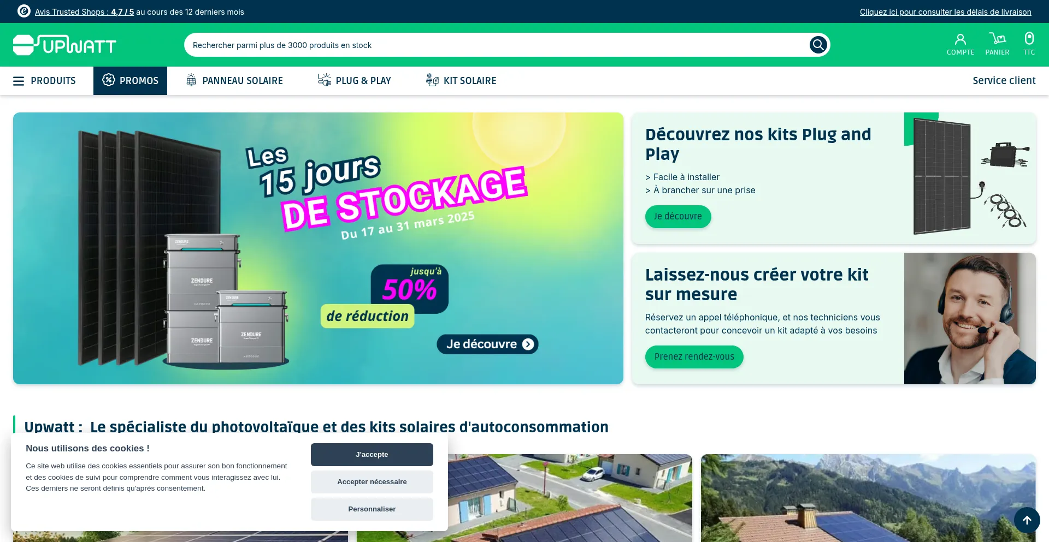This screenshot has width=1049, height=542.
Task: Open the Kit Solaire category
Action: [x=461, y=81]
